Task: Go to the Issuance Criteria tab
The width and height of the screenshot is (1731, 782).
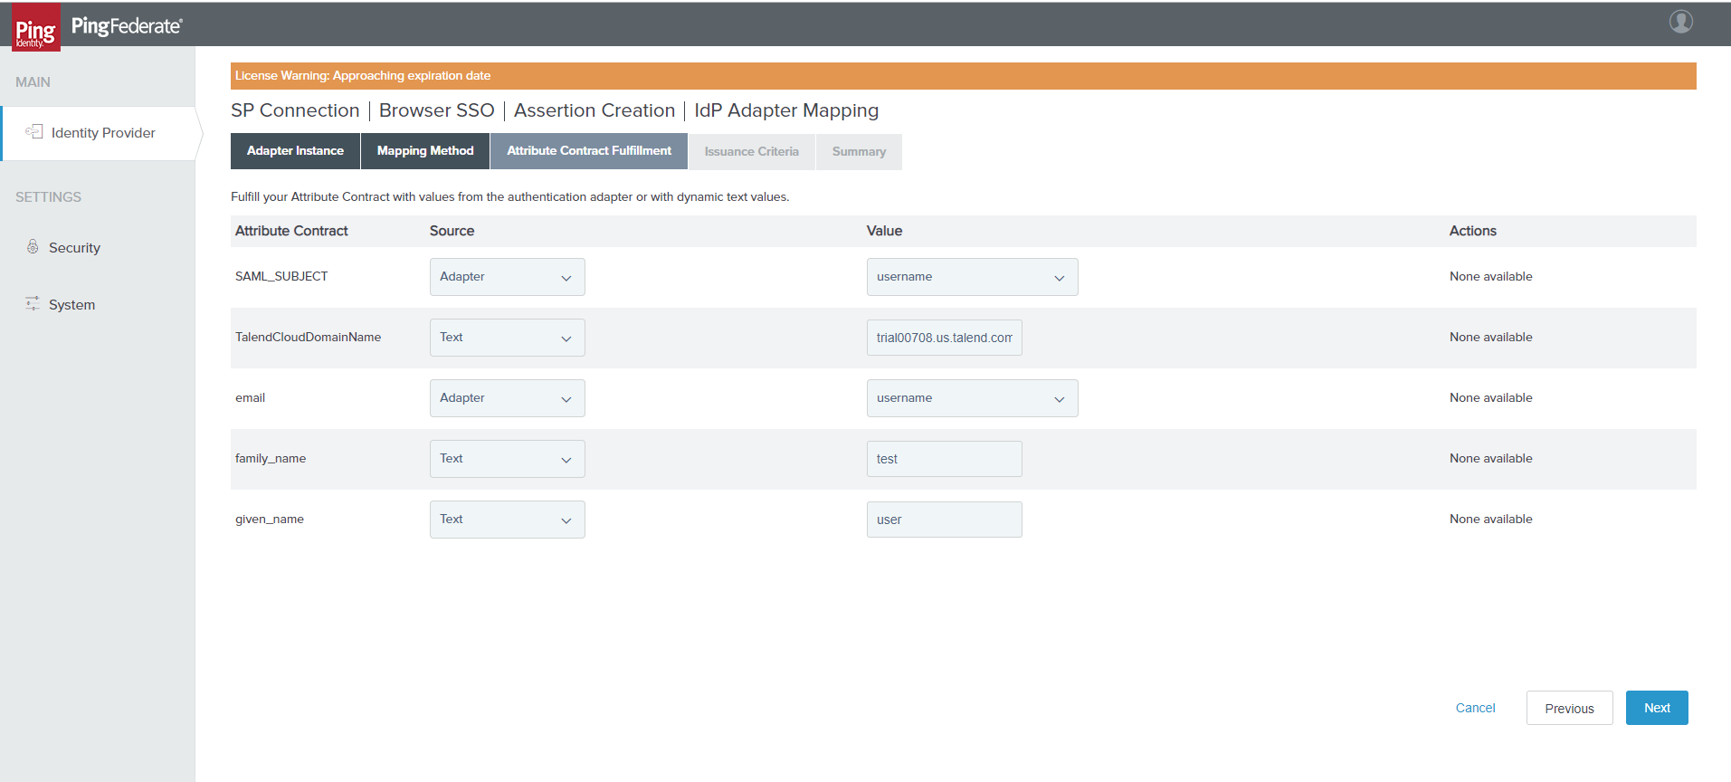Action: click(x=752, y=151)
